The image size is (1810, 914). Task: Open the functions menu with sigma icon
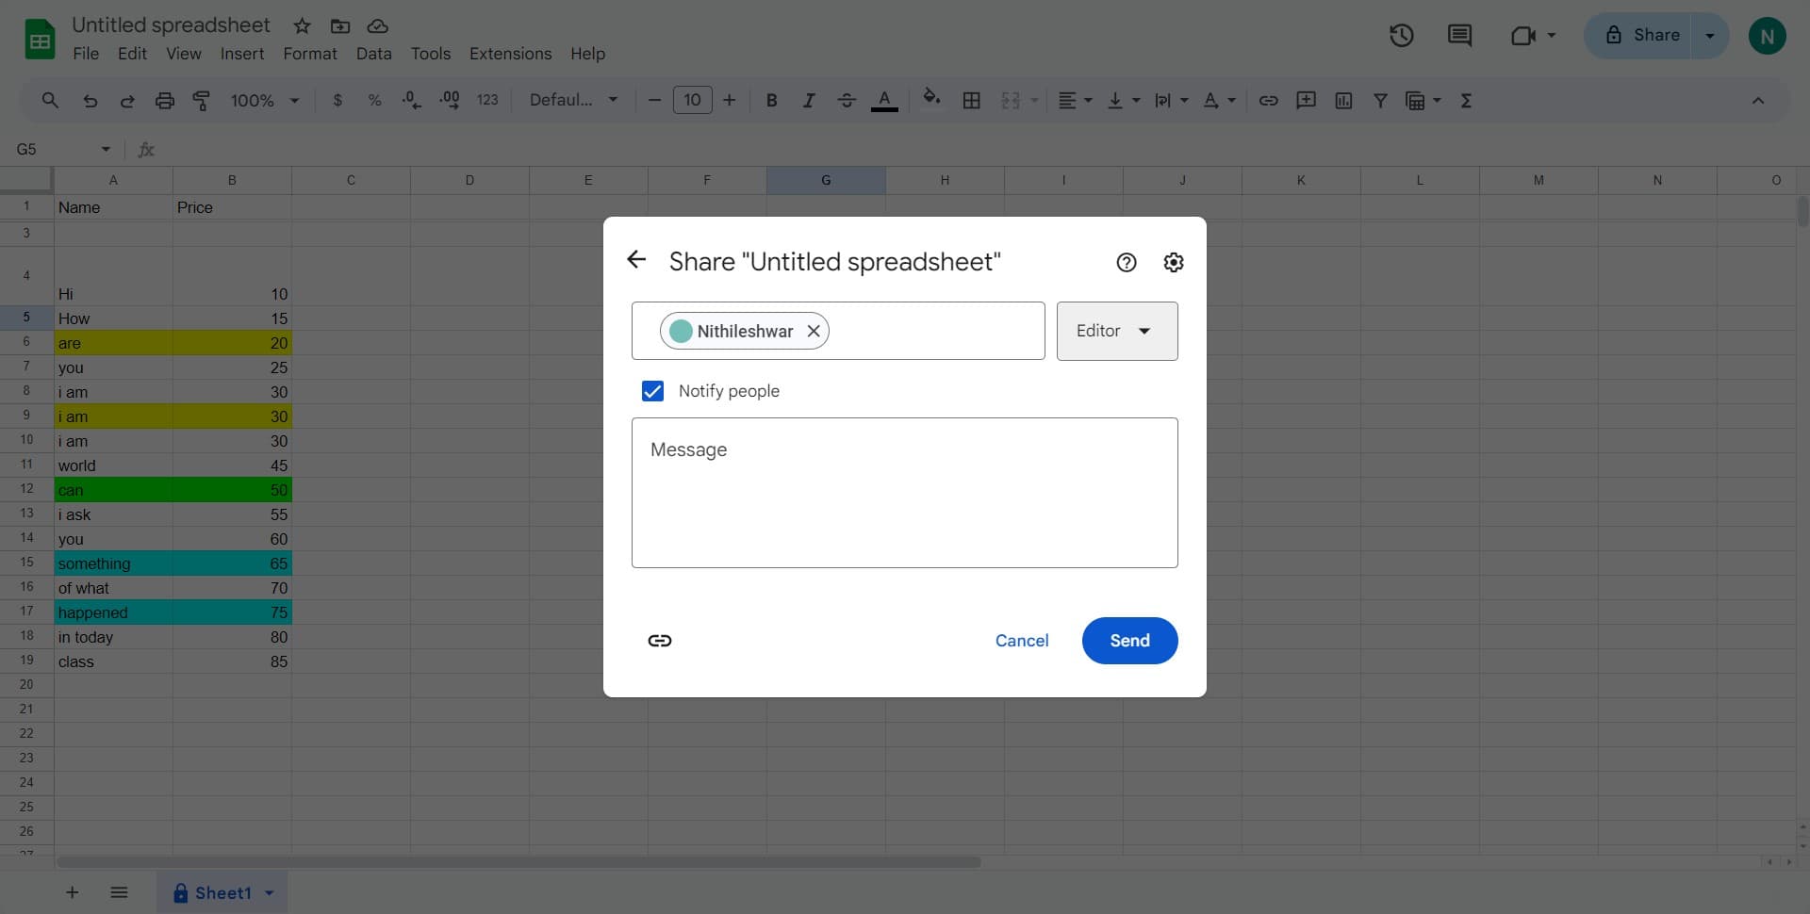[x=1465, y=100]
